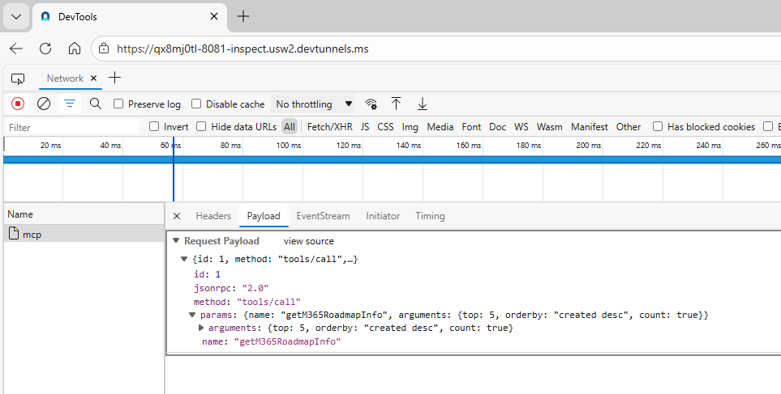
Task: Open network search magnifier
Action: 96,104
